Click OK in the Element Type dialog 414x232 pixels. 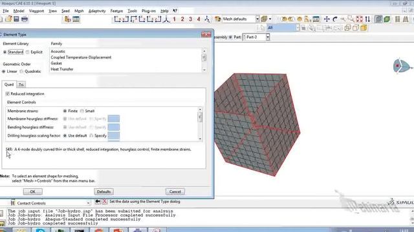click(33, 192)
